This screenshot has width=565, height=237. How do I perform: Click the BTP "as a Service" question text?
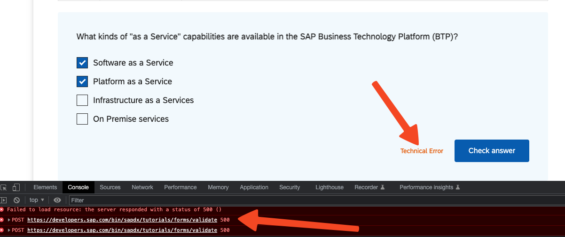coord(267,37)
